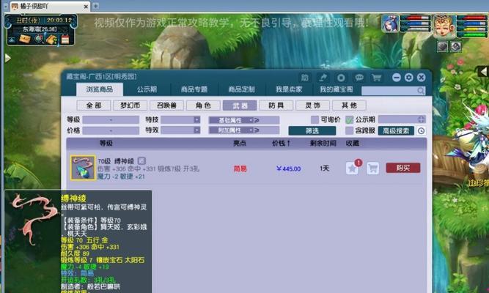Click the 缚神绫 item thumbnail
Image resolution: width=489 pixels, height=293 pixels.
[83, 168]
